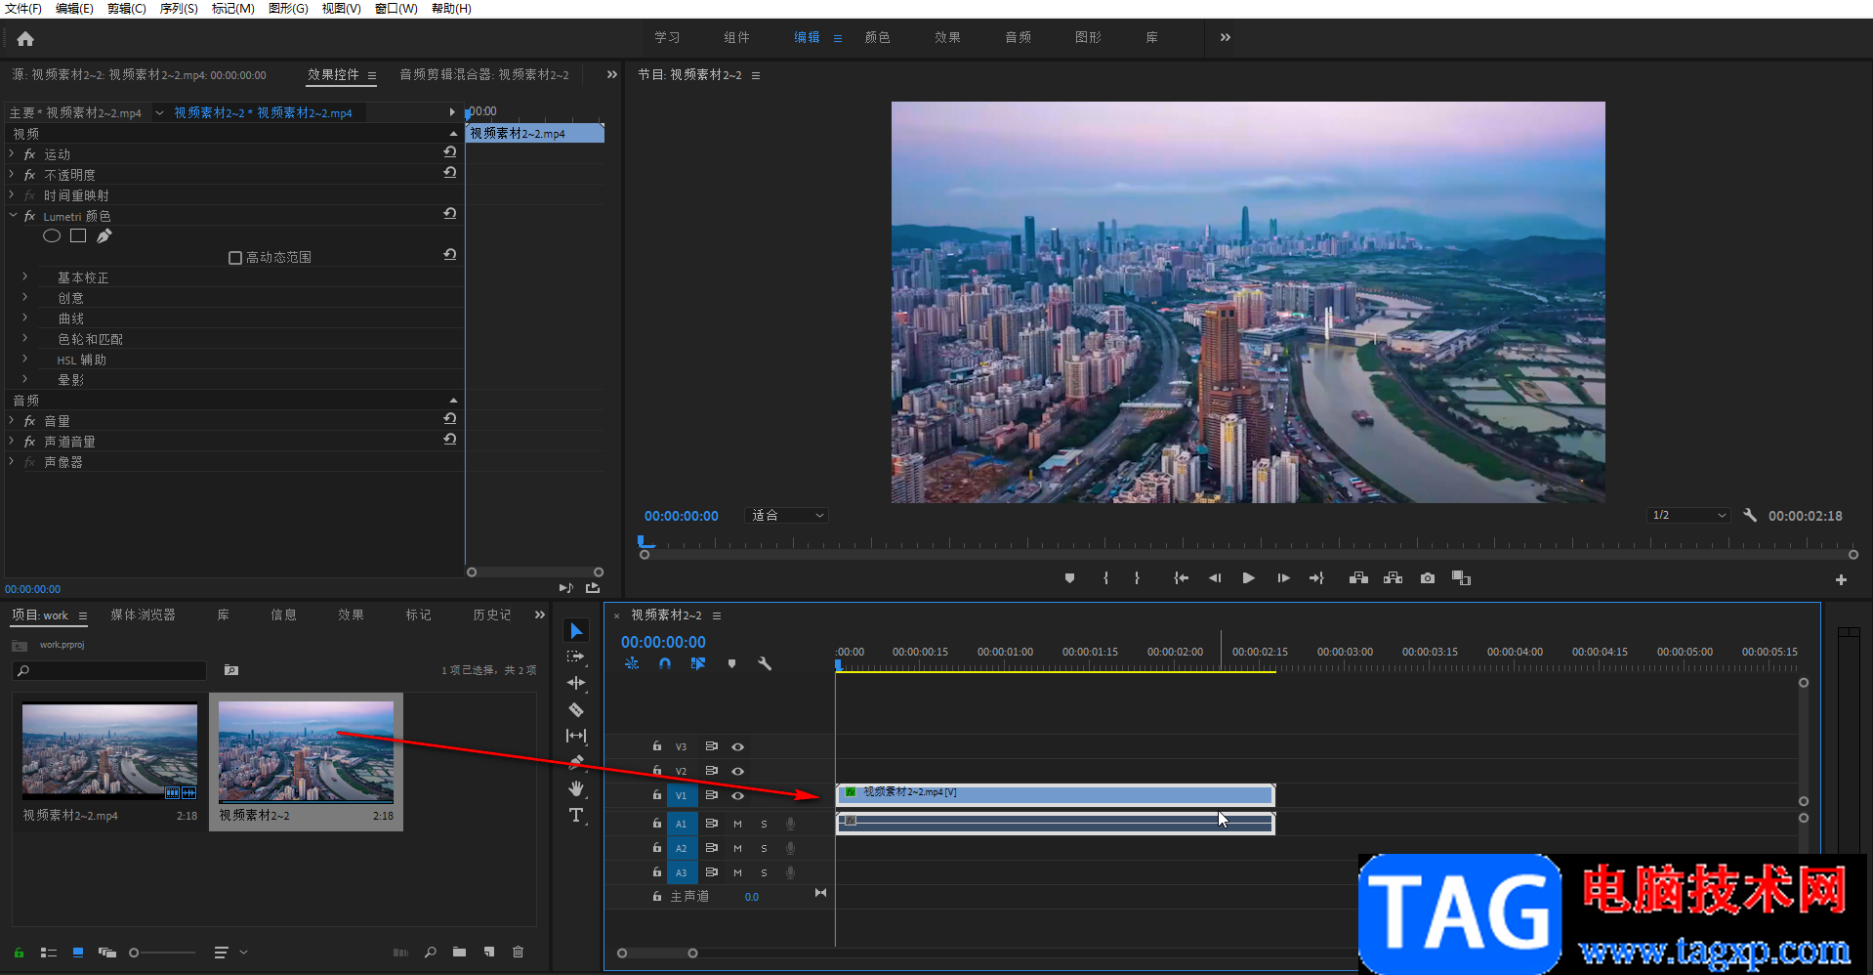
Task: Expand the 不透明度 effect properties
Action: pos(12,174)
